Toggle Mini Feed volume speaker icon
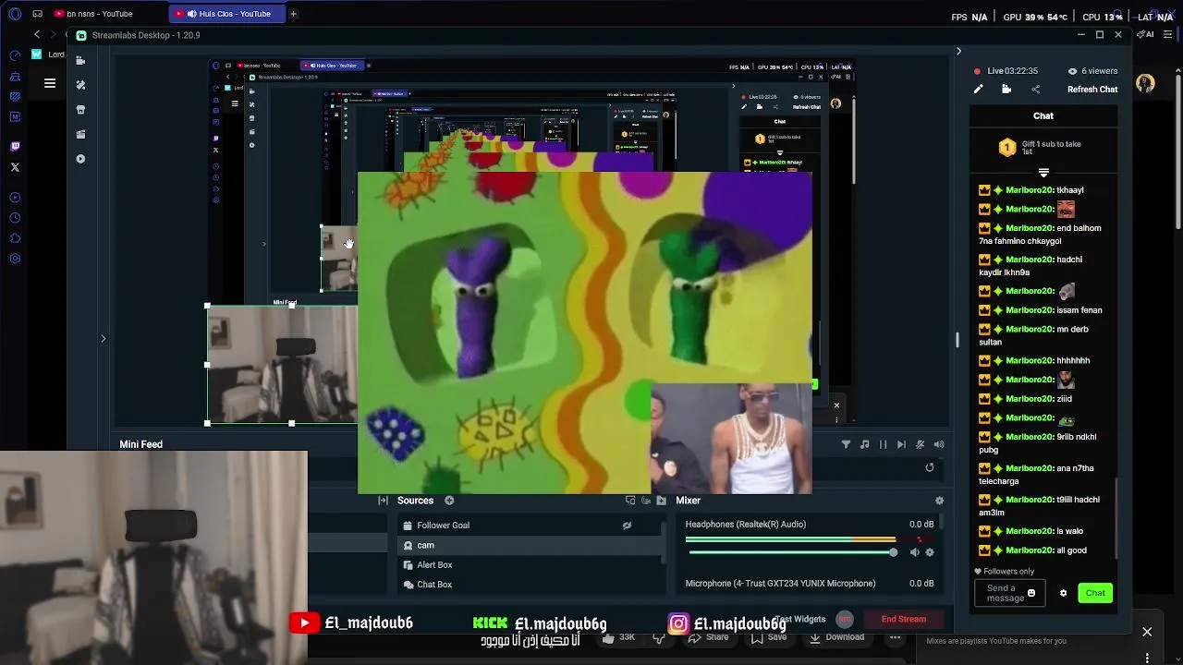 939,444
